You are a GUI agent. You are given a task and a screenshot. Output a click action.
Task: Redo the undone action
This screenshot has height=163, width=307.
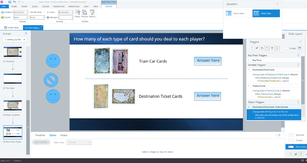(x=19, y=2)
